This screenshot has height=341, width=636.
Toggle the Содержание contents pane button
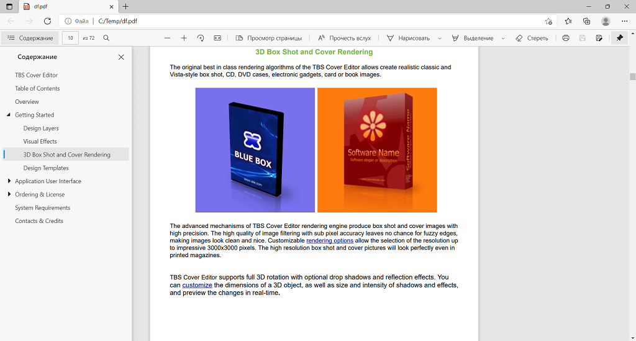pos(30,38)
